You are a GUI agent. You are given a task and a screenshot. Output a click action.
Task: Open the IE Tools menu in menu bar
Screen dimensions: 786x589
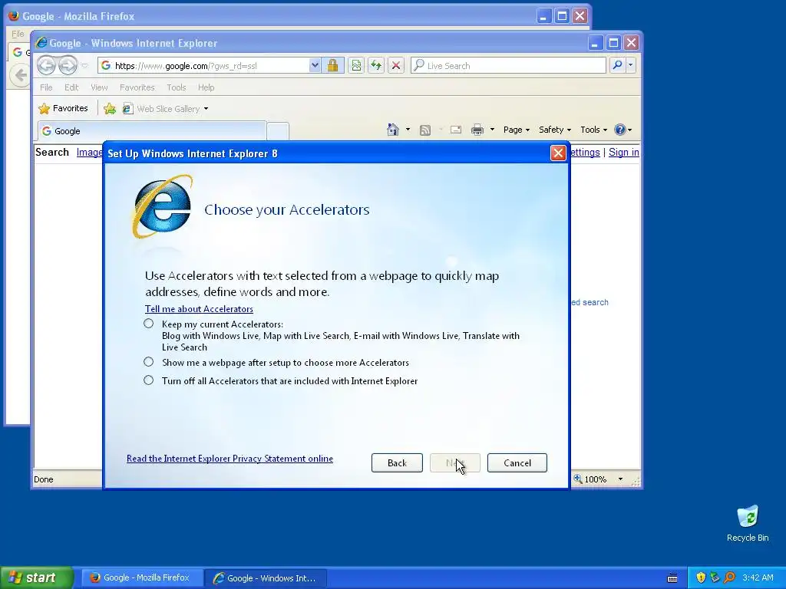[176, 87]
